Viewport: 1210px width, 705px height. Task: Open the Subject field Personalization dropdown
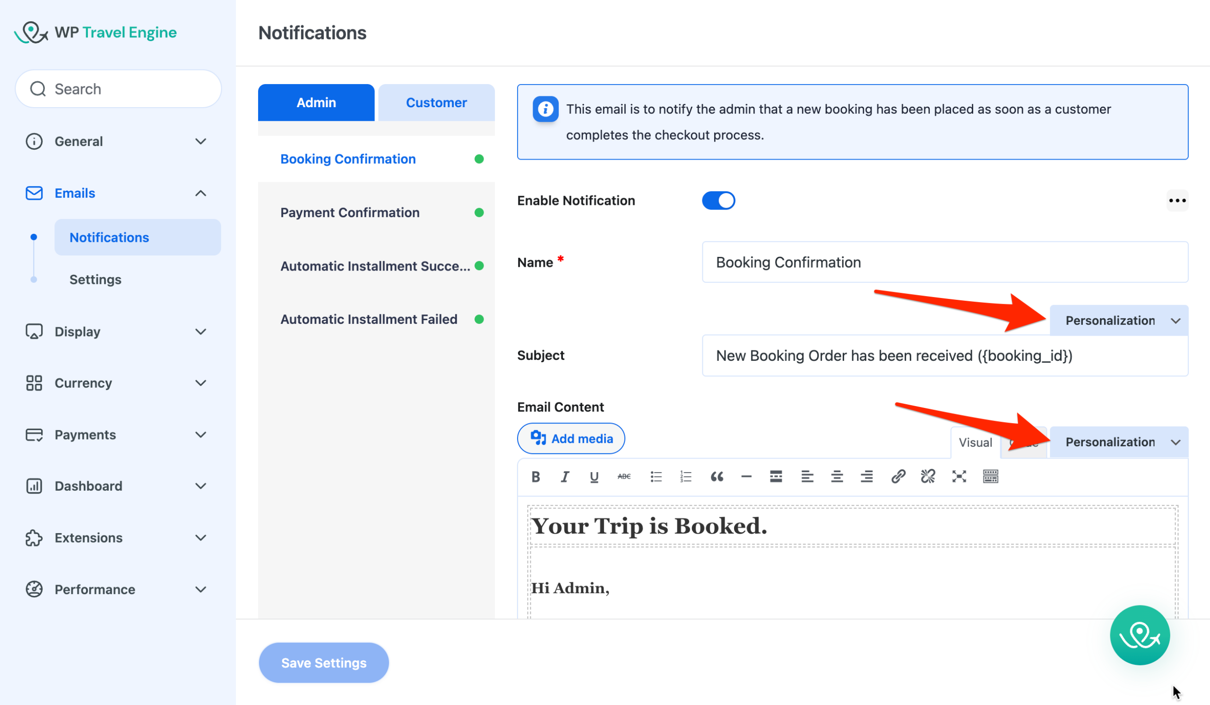tap(1119, 320)
